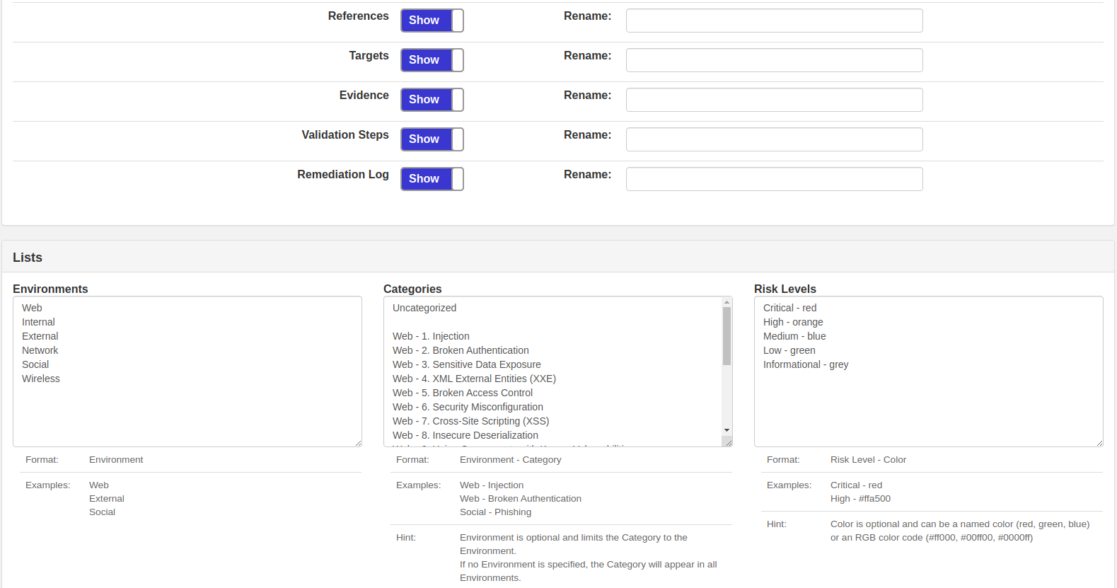1117x588 pixels.
Task: Click the 'External' line in Environments list
Action: (x=40, y=336)
